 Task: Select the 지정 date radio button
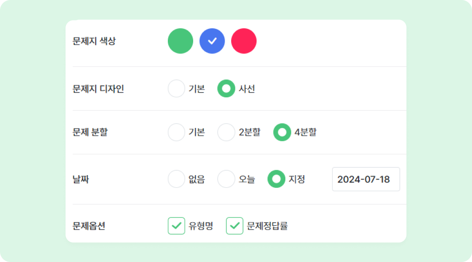pos(276,179)
